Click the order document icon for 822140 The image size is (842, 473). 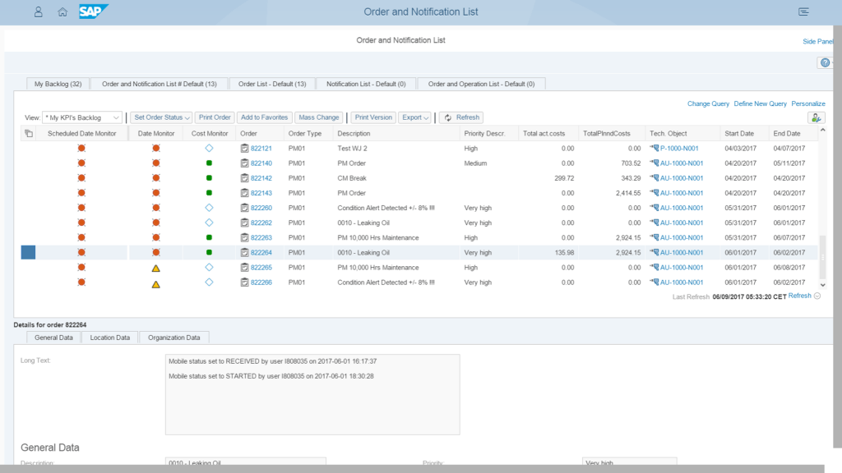(x=244, y=163)
